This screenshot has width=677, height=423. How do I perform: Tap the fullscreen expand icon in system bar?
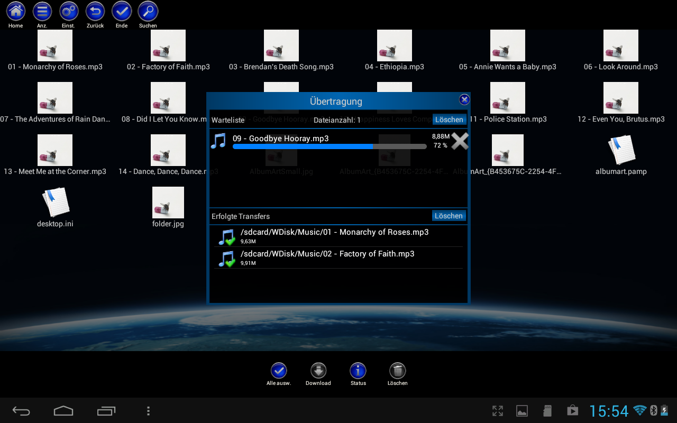(497, 411)
